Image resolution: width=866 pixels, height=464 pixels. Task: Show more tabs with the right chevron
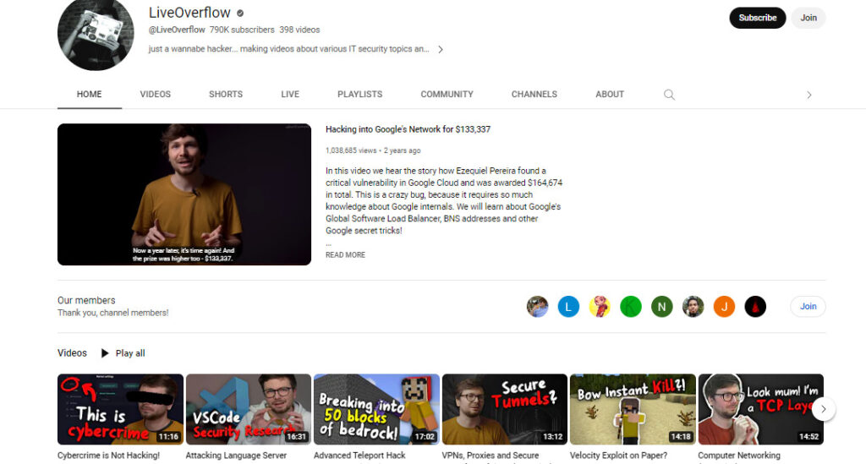pyautogui.click(x=809, y=95)
